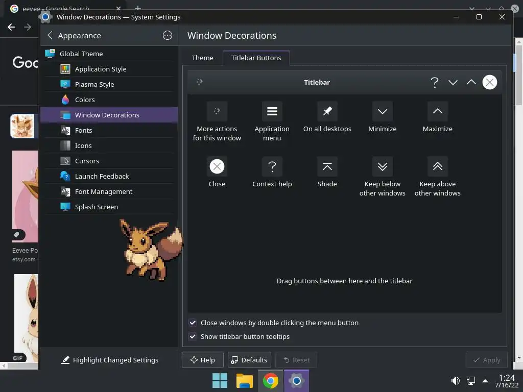Open Launch Feedback settings
The width and height of the screenshot is (523, 392).
109,176
